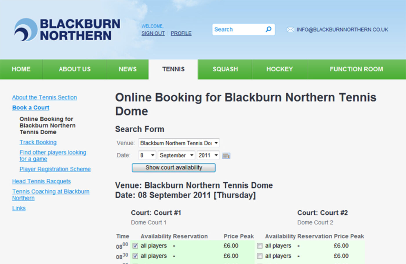
Task: Open Player Registration Scheme link
Action: 55,169
